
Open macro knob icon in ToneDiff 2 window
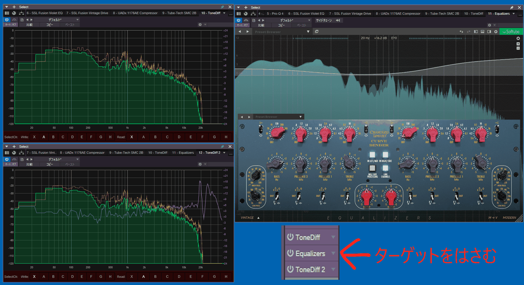pos(14,153)
